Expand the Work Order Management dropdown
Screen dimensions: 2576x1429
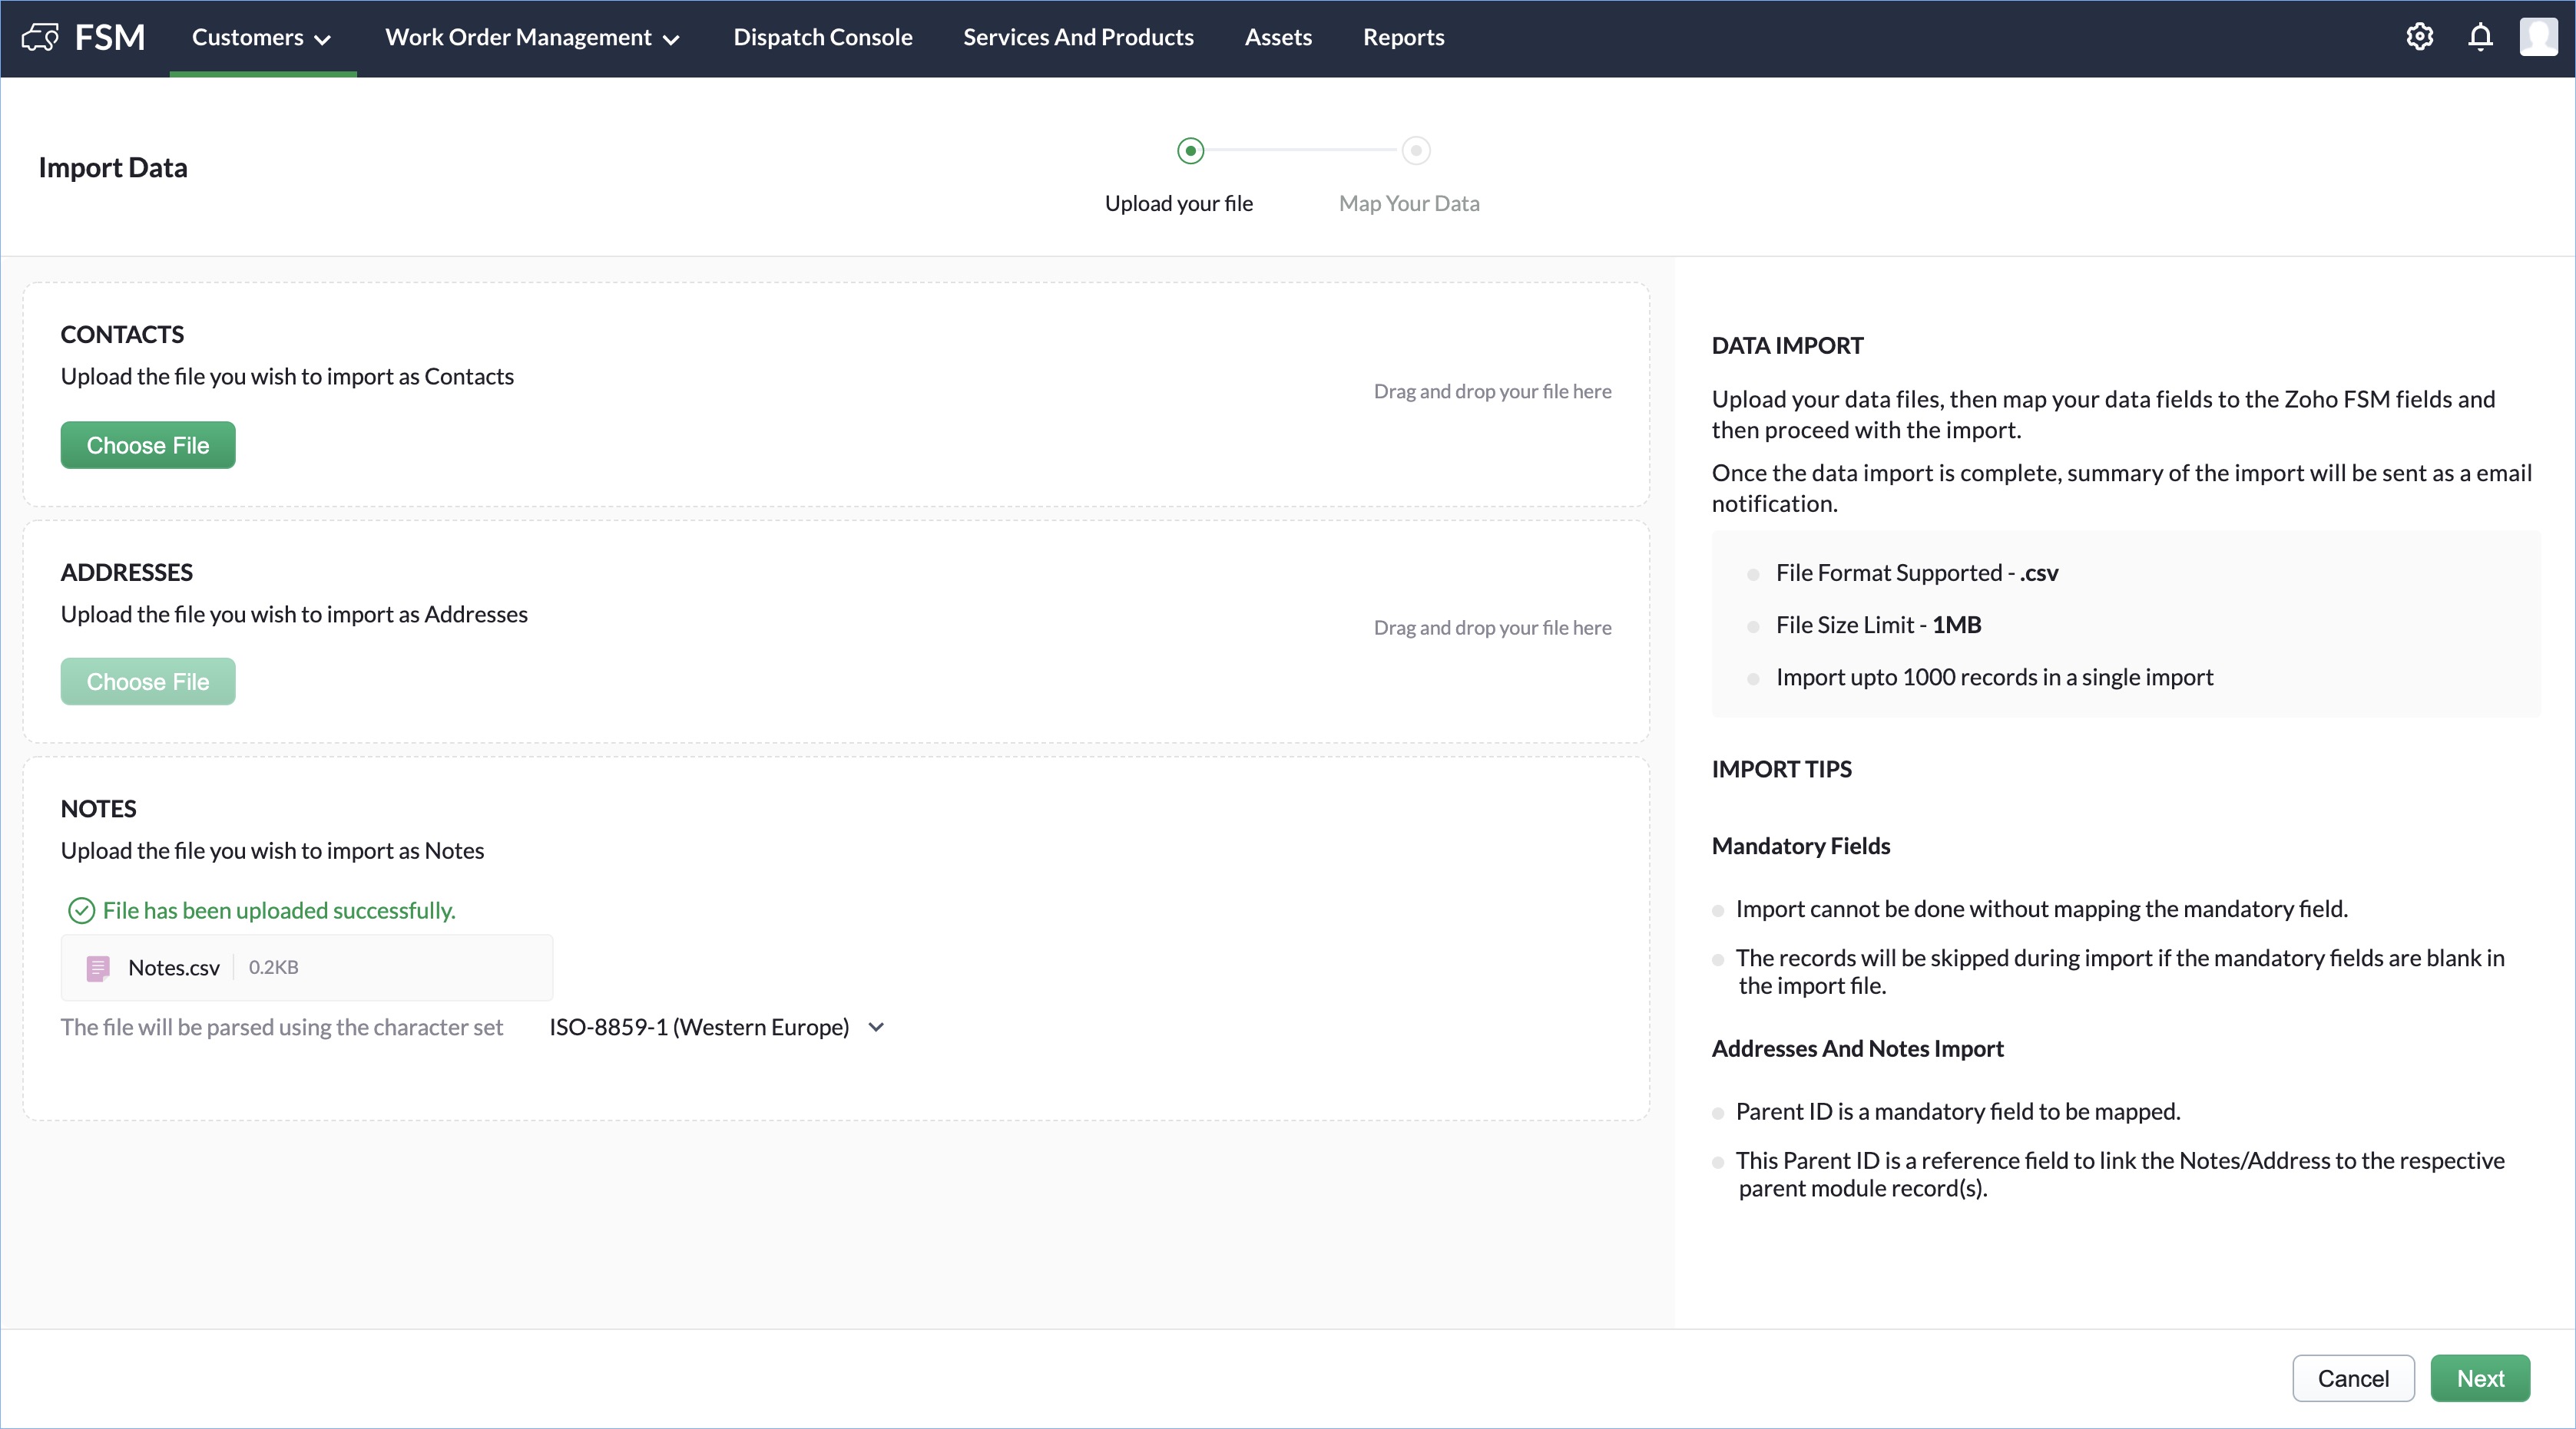tap(532, 37)
